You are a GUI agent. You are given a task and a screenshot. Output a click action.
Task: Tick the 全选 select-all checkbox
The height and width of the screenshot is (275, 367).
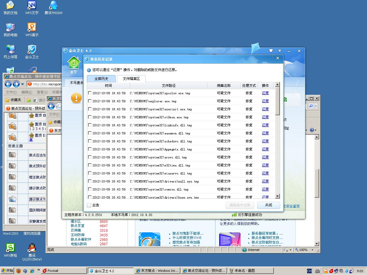point(89,205)
